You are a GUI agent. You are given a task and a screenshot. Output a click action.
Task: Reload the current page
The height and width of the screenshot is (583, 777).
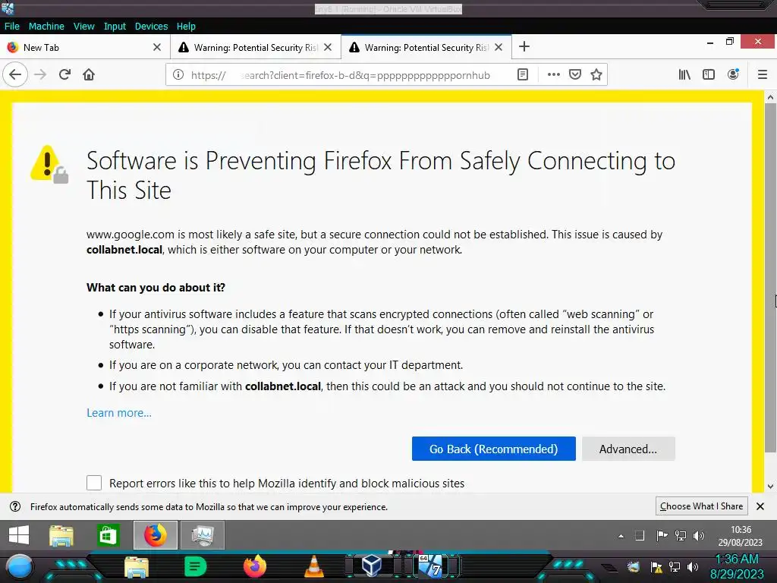(x=65, y=75)
